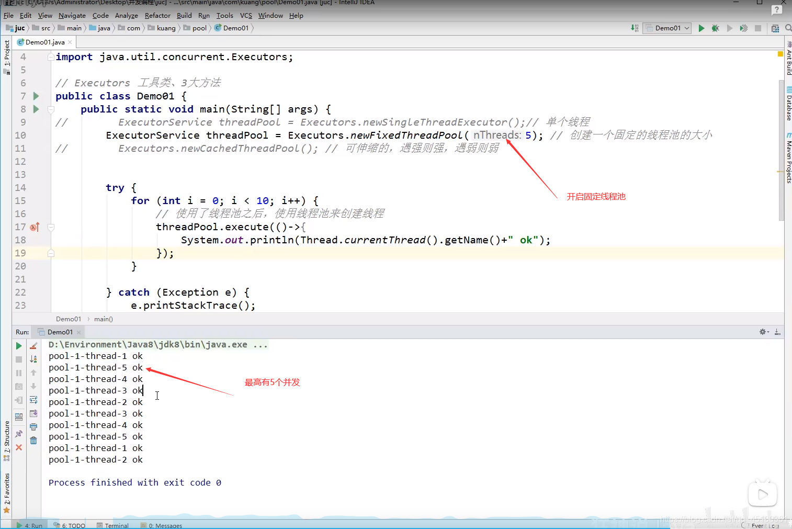Screen dimensions: 792x529
Task: Click the video play overlay button
Action: [x=762, y=493]
